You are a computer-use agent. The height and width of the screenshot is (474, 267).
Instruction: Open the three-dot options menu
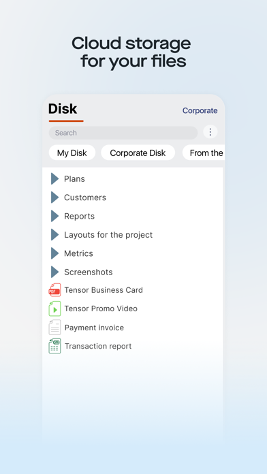(x=210, y=132)
